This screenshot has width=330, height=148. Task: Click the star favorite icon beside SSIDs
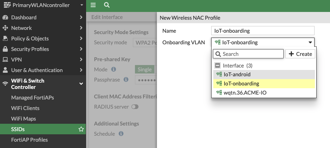pyautogui.click(x=81, y=129)
